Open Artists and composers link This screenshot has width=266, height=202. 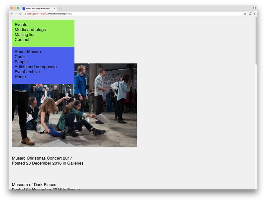(36, 67)
